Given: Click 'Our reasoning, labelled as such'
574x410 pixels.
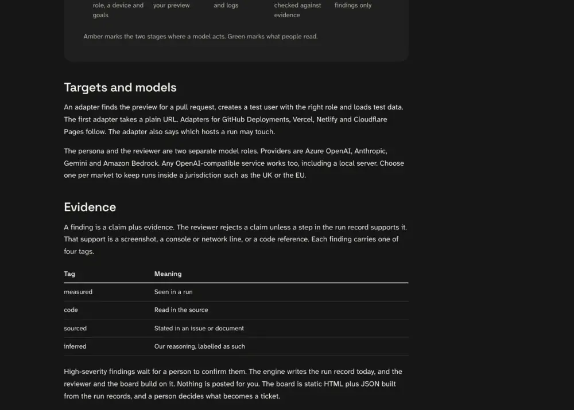Looking at the screenshot, I should click(200, 346).
